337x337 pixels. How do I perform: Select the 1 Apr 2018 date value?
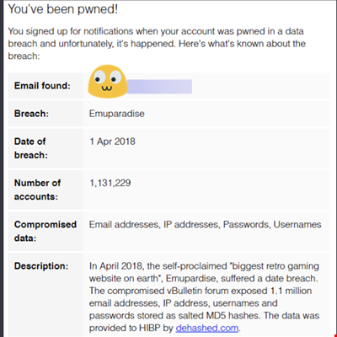[112, 142]
